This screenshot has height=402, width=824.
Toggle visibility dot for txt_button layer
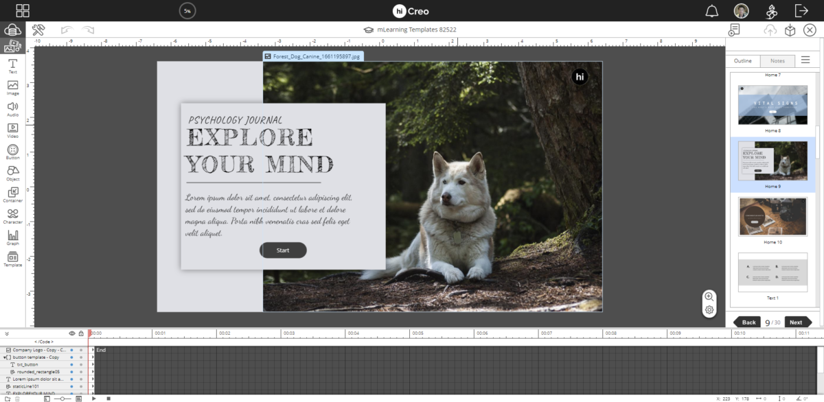tap(72, 364)
